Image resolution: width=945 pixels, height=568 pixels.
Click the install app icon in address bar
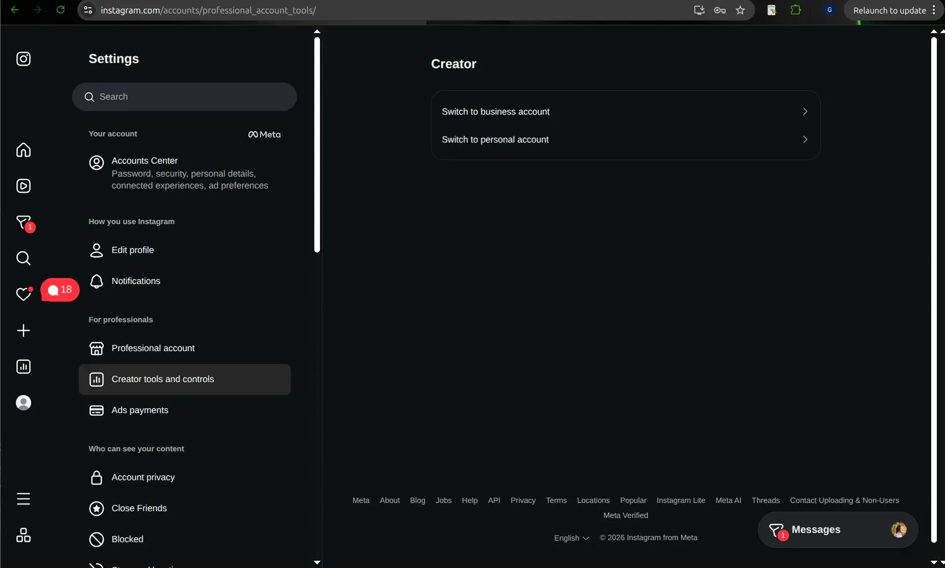pos(699,10)
